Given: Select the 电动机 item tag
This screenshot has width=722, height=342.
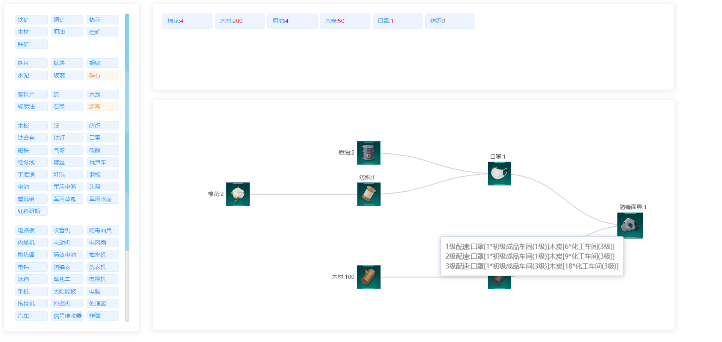Looking at the screenshot, I should (67, 243).
